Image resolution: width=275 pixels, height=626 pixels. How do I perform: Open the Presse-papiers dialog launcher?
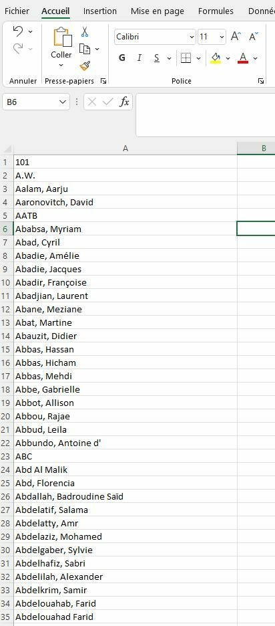tap(103, 81)
